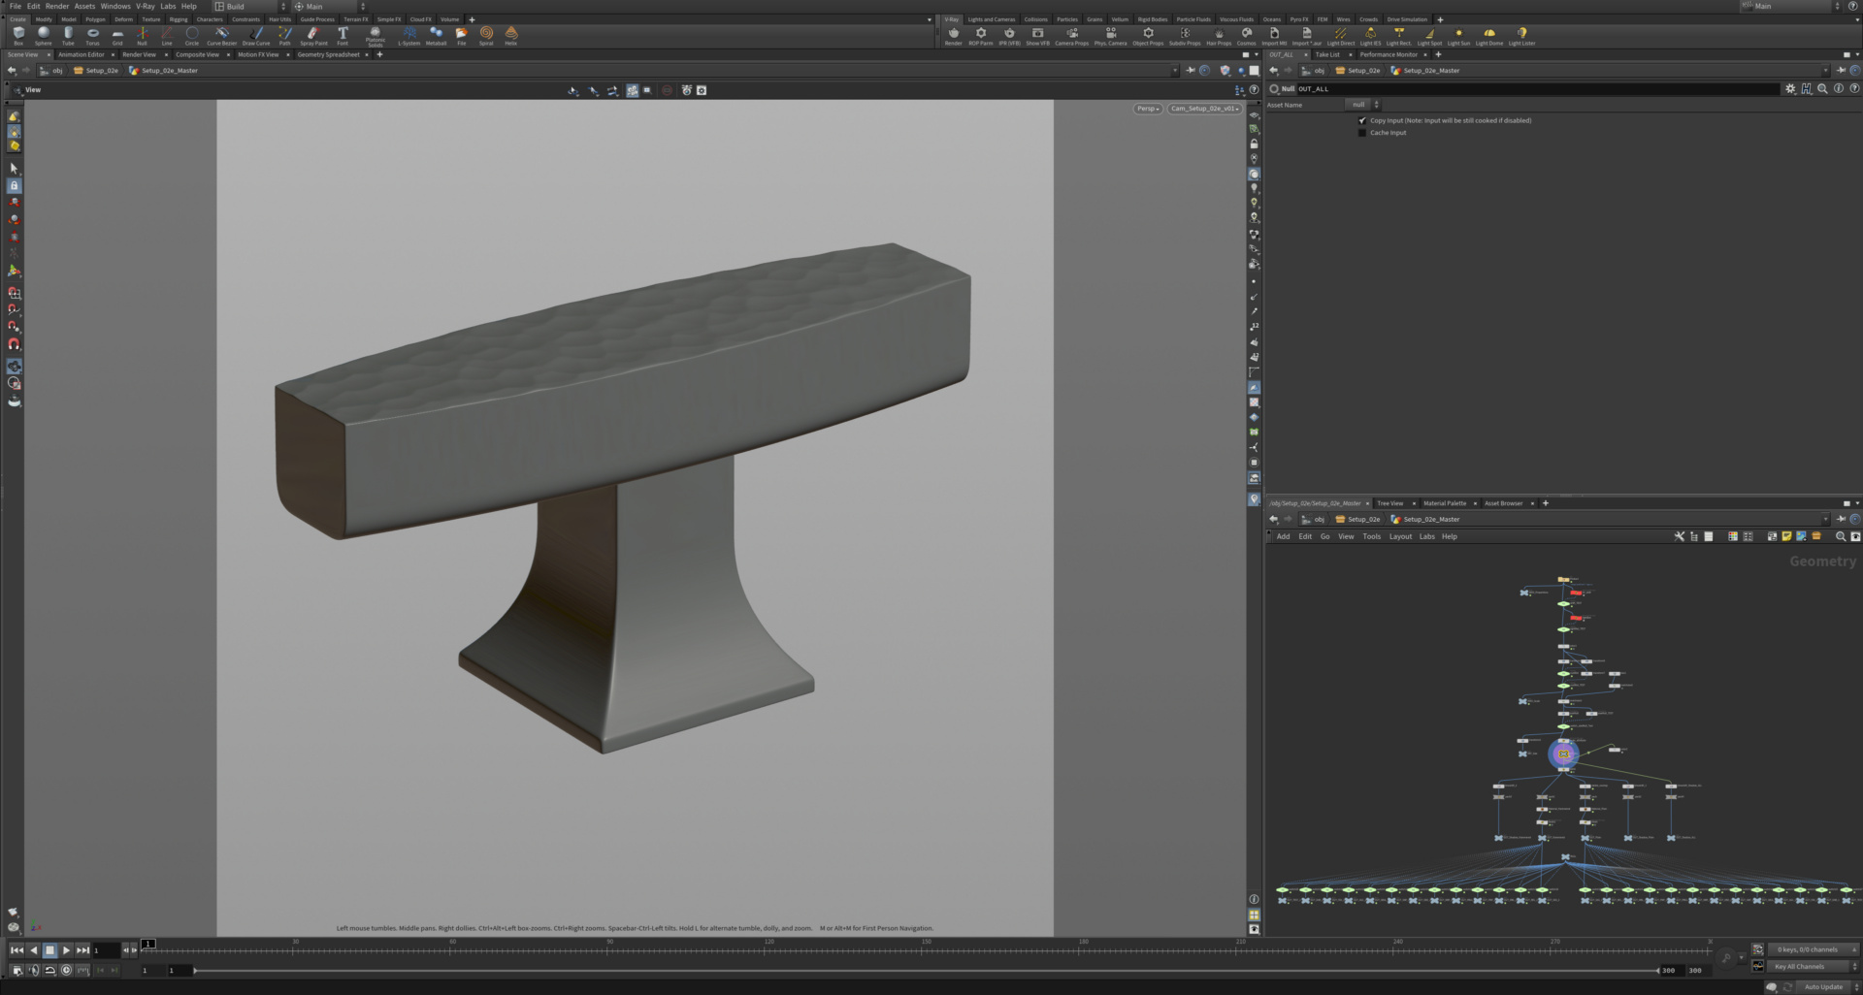Open the V-Ray menu in the menu bar

click(146, 6)
